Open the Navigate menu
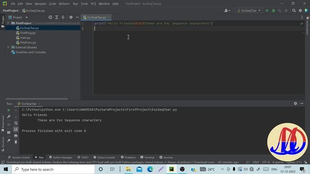Viewport: 310px width, 174px height. point(40,3)
